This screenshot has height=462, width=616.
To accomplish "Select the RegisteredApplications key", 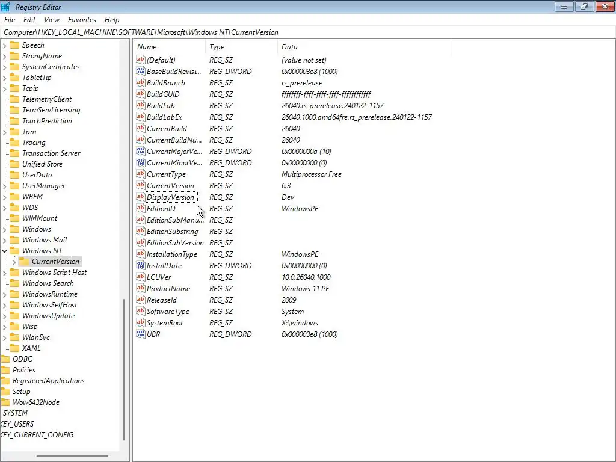I will [48, 381].
